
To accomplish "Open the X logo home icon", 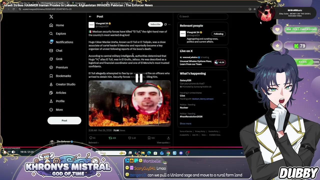I will [x=51, y=17].
